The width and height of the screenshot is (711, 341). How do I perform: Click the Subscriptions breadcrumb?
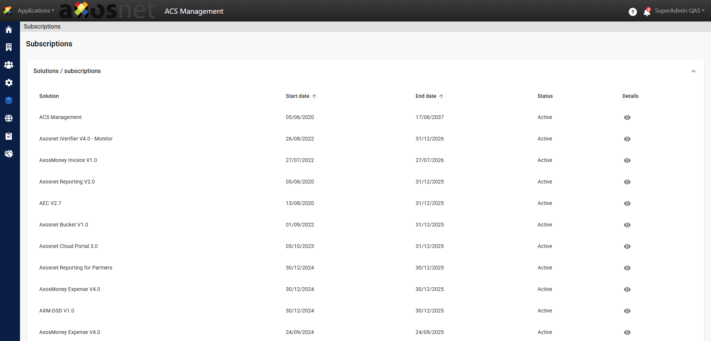(42, 27)
